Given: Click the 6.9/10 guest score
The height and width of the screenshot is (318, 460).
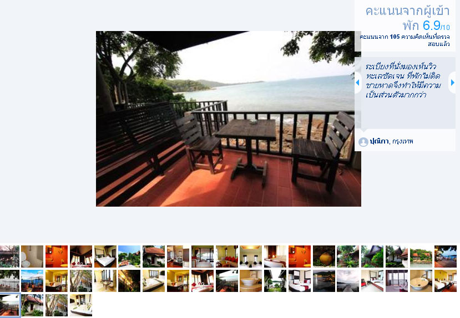Looking at the screenshot, I should point(436,25).
